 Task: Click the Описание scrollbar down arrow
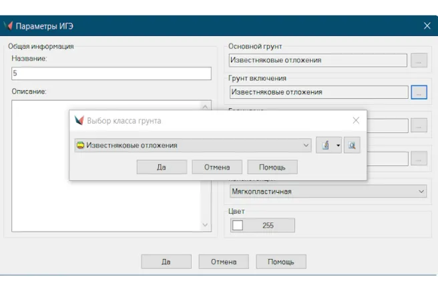(x=205, y=226)
